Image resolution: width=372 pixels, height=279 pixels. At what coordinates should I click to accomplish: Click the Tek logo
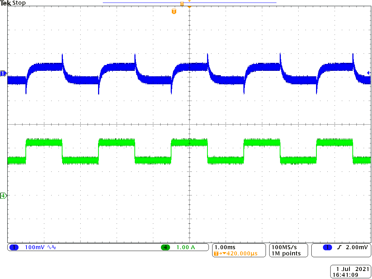[x=6, y=3]
